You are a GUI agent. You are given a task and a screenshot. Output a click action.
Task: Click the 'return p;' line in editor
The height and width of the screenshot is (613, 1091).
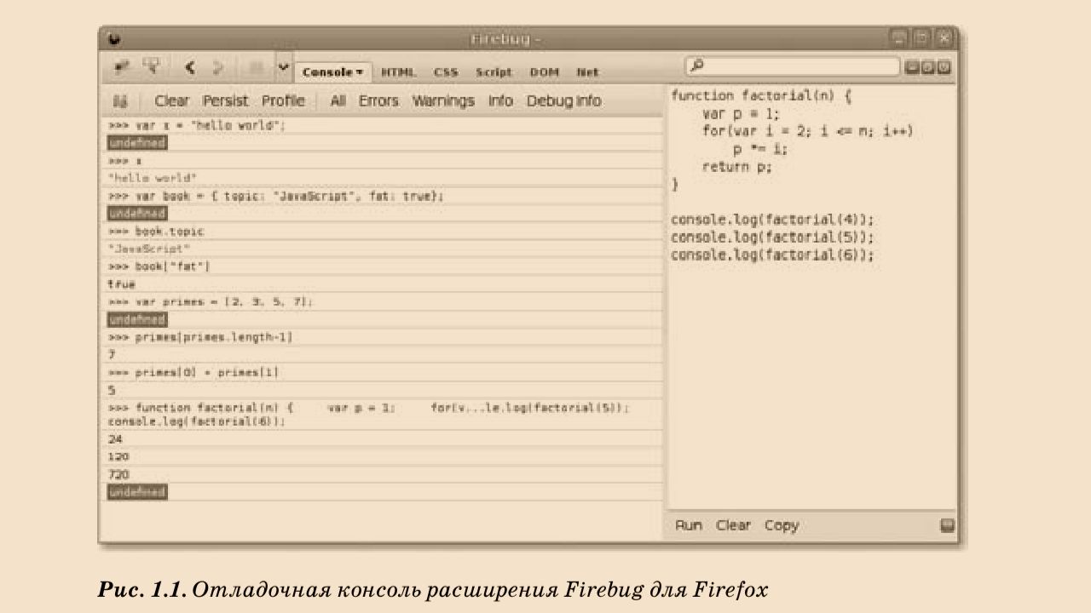tap(736, 167)
